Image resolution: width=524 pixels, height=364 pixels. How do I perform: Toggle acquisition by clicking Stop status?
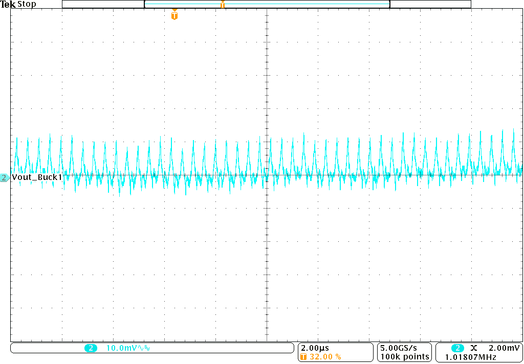27,4
